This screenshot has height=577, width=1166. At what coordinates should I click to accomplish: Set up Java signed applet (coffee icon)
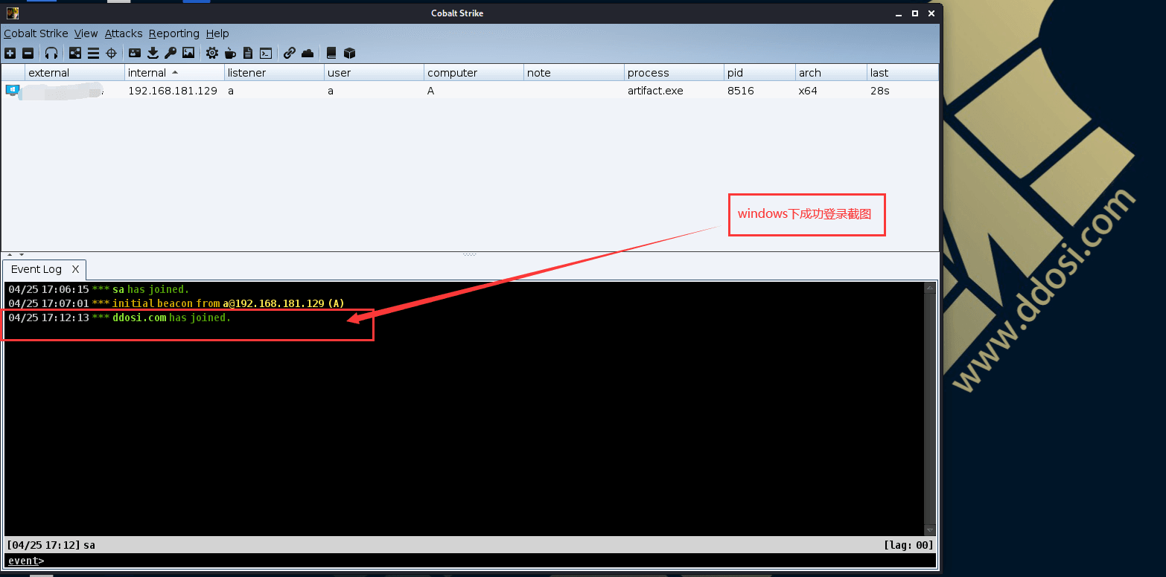pyautogui.click(x=230, y=53)
